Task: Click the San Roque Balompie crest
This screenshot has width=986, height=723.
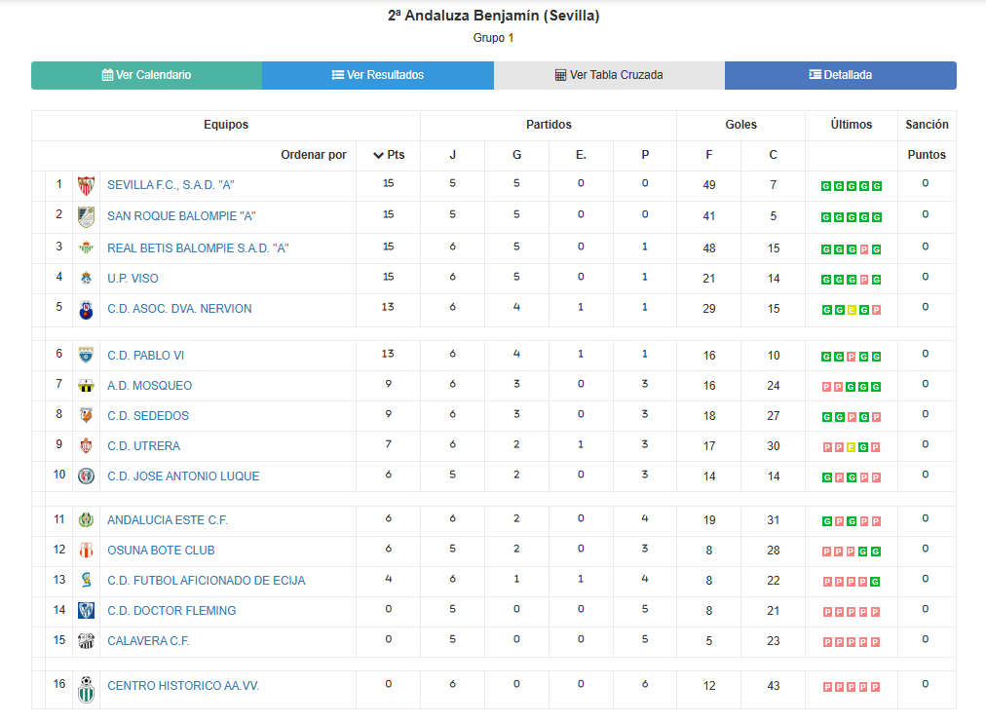Action: (x=86, y=217)
